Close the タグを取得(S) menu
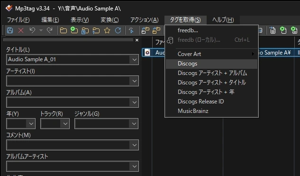 (x=185, y=20)
